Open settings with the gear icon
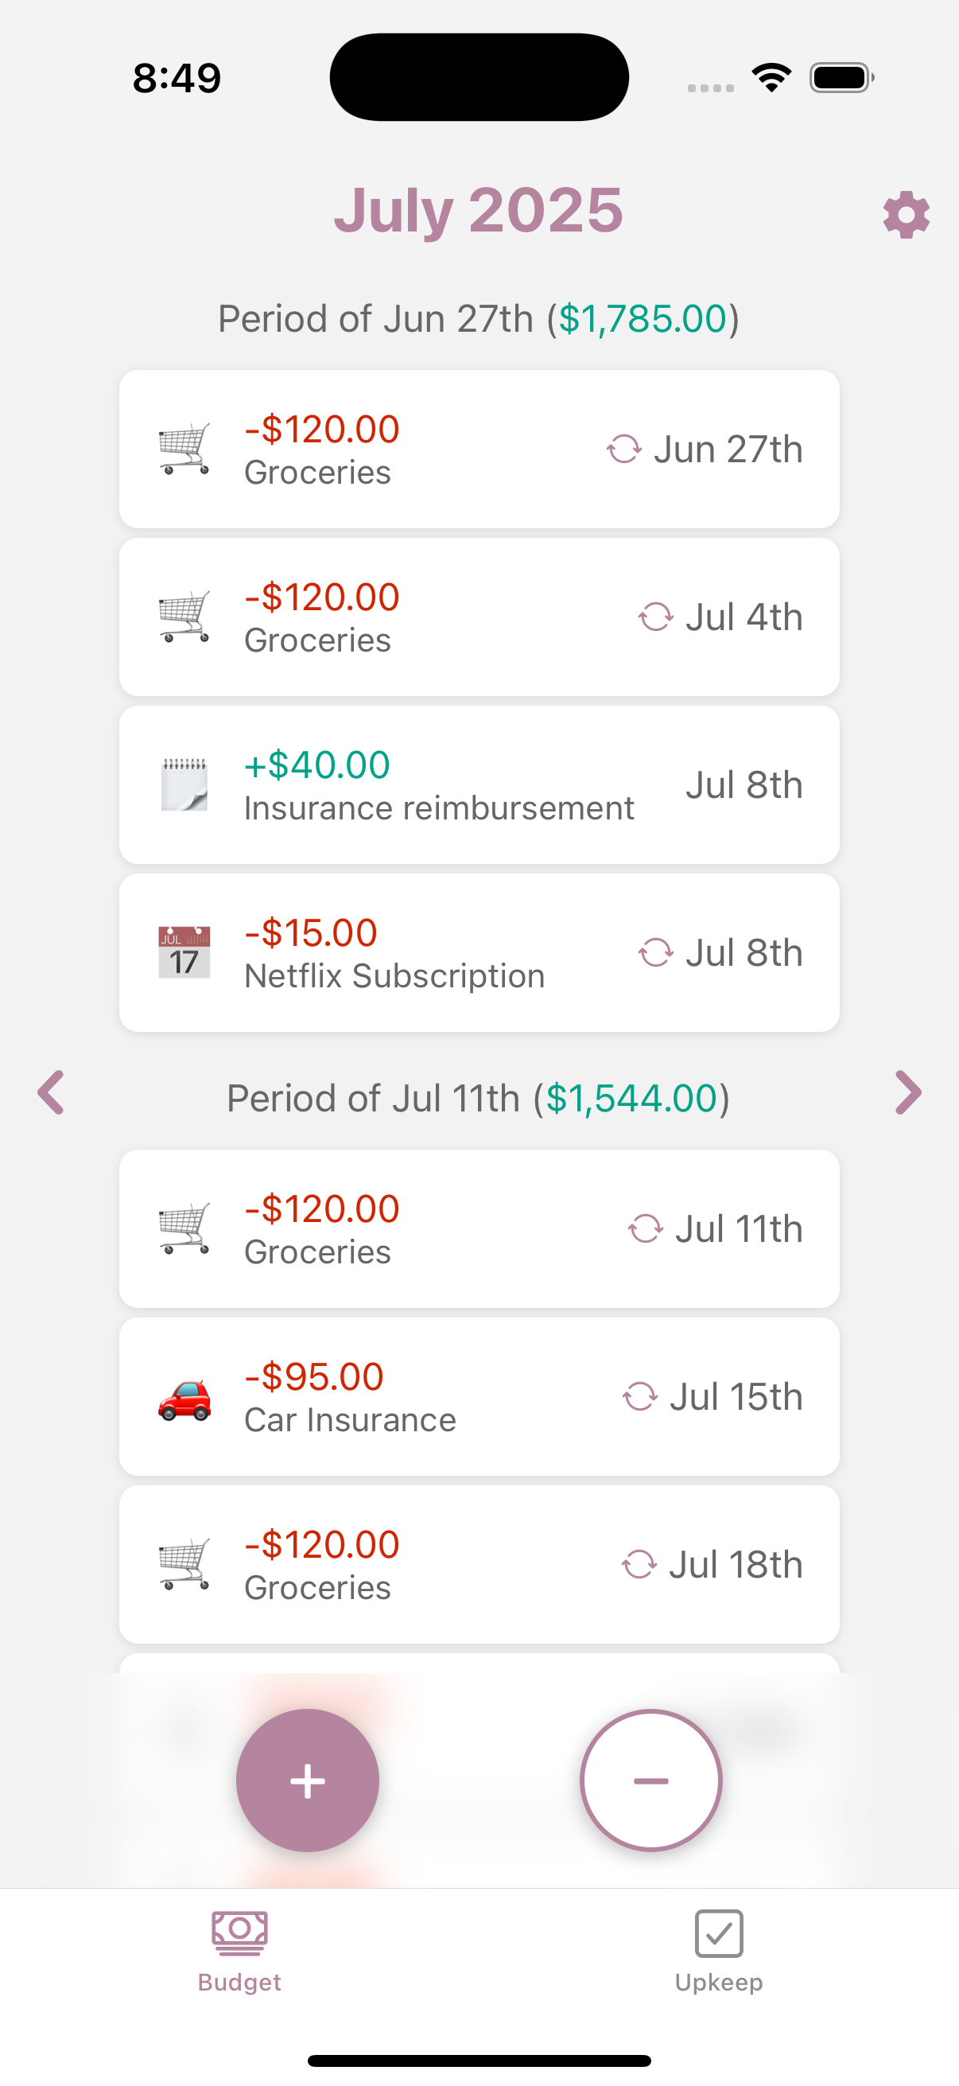 click(906, 216)
